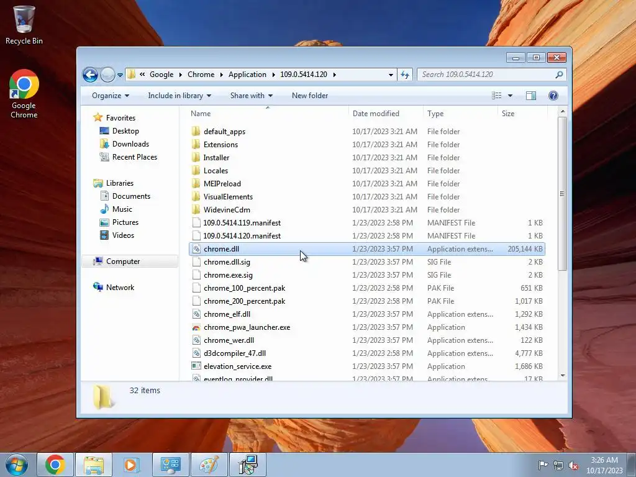Select the MEIPreload folder icon

click(196, 183)
